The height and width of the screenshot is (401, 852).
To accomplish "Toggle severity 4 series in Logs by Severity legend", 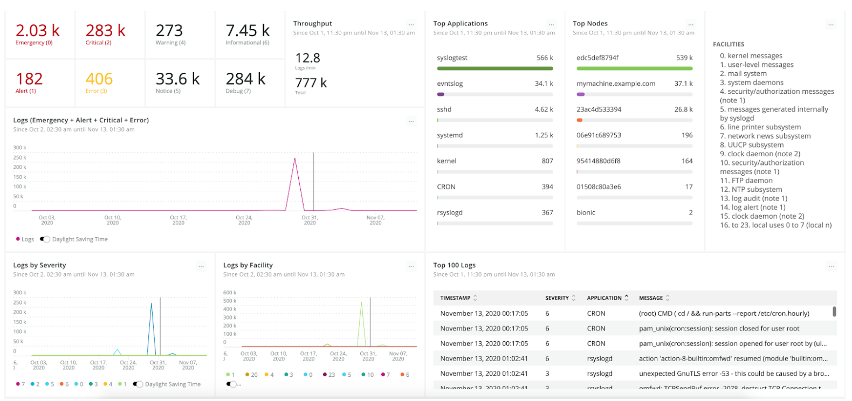I will coord(108,384).
